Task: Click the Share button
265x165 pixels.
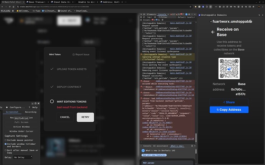Action: (x=229, y=102)
